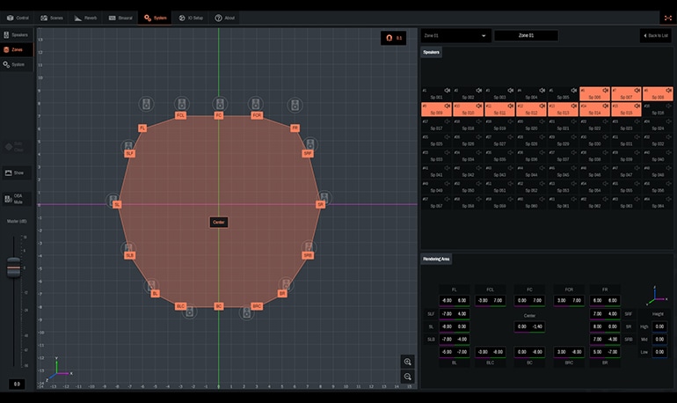This screenshot has height=403, width=677.
Task: Switch to the Reverb tab
Action: (x=86, y=18)
